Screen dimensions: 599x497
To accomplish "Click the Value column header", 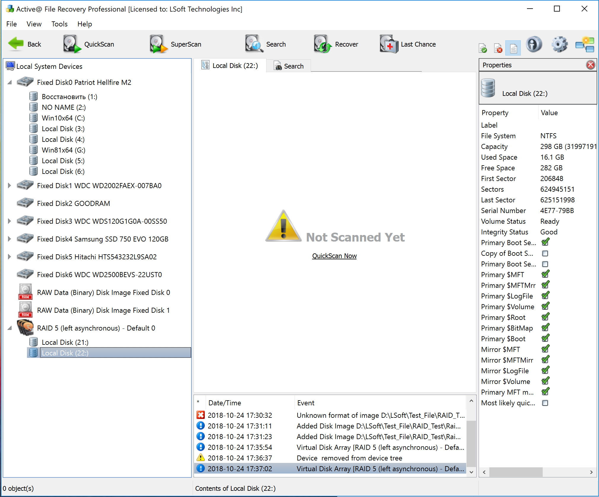I will (567, 113).
